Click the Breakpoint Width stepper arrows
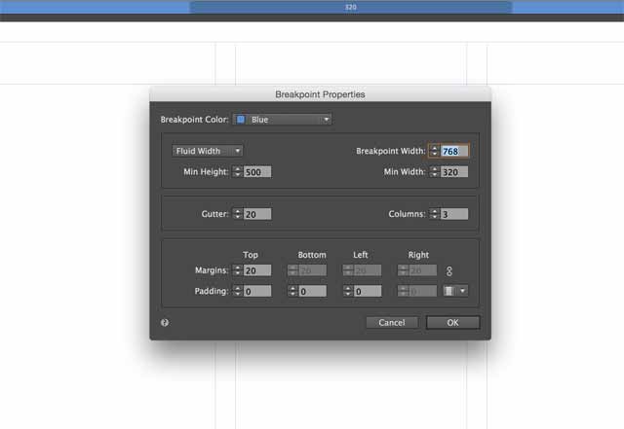624x429 pixels. coord(434,151)
